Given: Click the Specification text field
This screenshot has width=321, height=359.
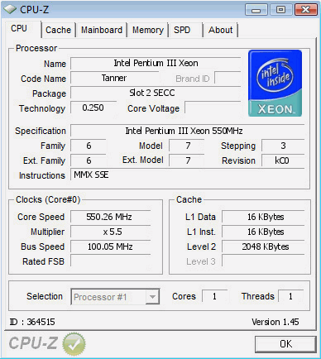Looking at the screenshot, I should (188, 131).
